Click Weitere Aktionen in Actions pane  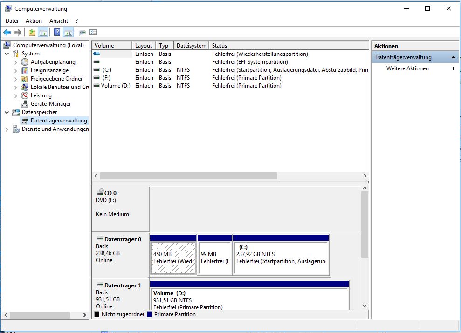(x=407, y=68)
